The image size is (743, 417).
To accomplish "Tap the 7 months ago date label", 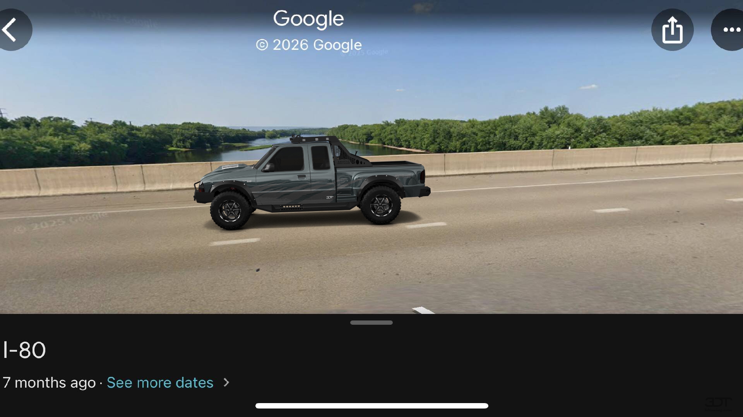I will pyautogui.click(x=49, y=383).
